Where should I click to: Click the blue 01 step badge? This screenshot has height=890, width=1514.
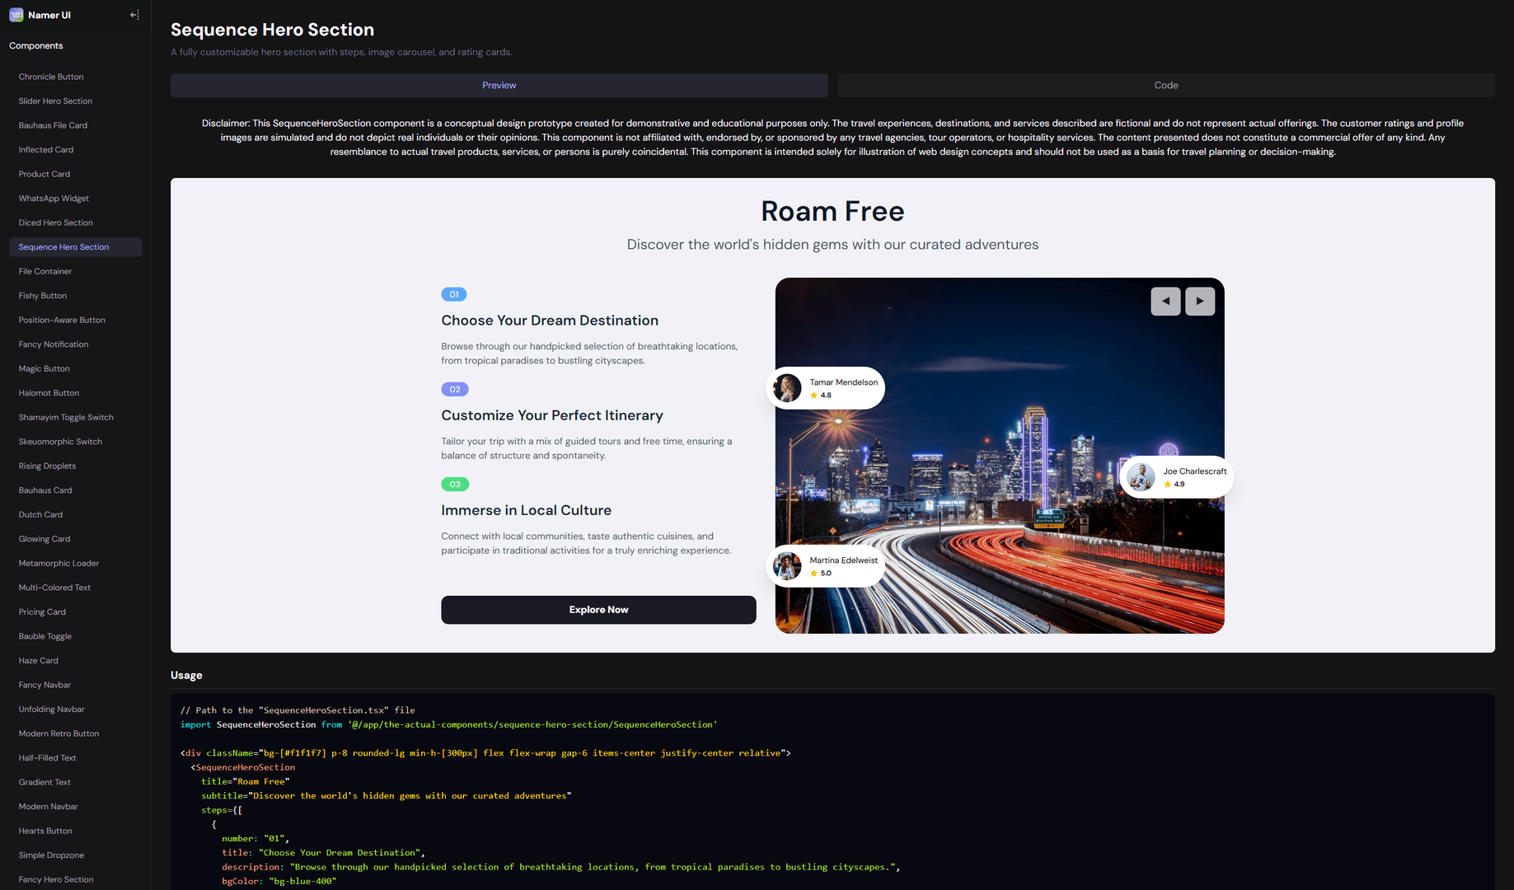[454, 294]
